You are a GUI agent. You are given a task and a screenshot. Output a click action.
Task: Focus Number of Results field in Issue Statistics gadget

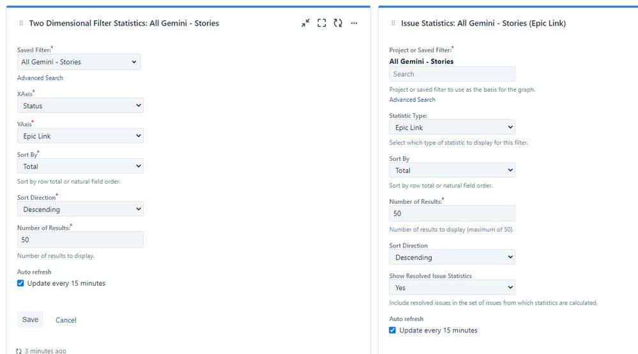click(452, 214)
